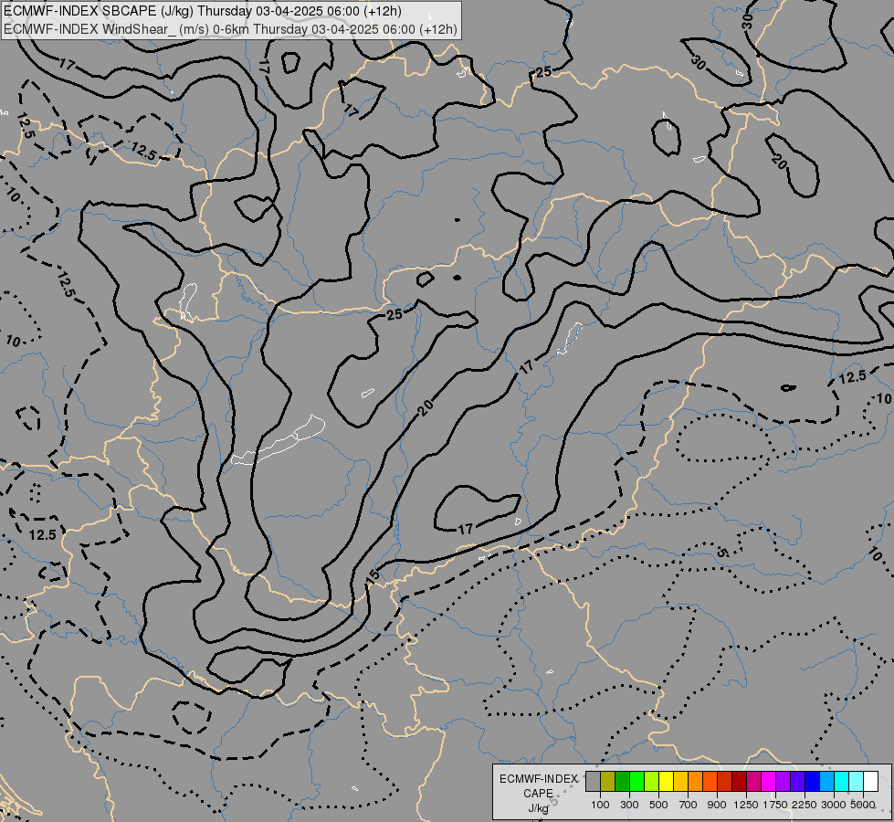This screenshot has height=822, width=894.
Task: Choose the indigo violet legend swatch
Action: pos(798,781)
